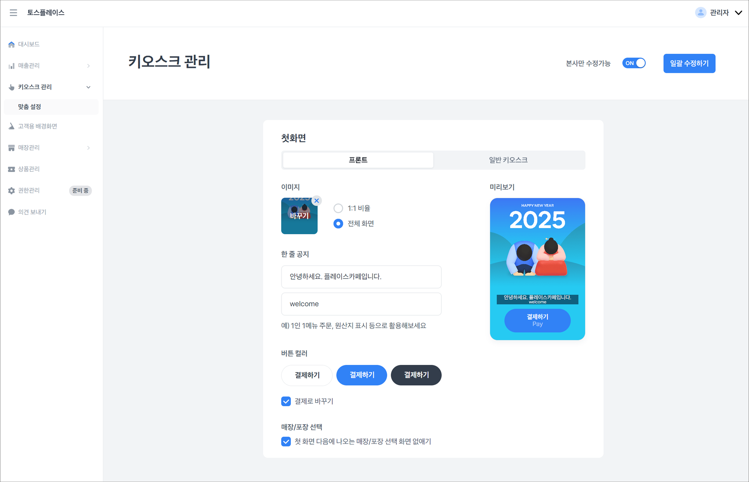749x482 pixels.
Task: Click the 의견 보내기 speech bubble icon
Action: click(x=11, y=212)
